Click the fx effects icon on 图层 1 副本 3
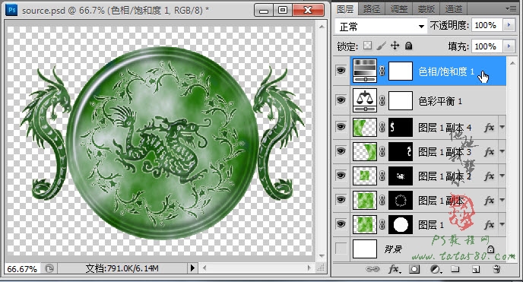Screen dimensions: 523x282 490,152
